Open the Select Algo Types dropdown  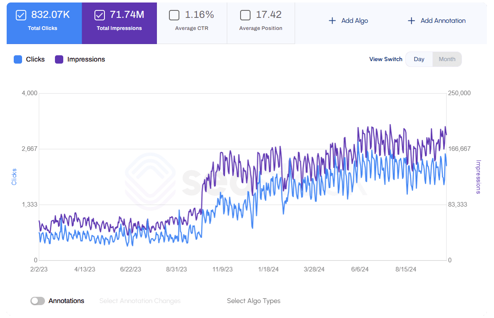253,301
